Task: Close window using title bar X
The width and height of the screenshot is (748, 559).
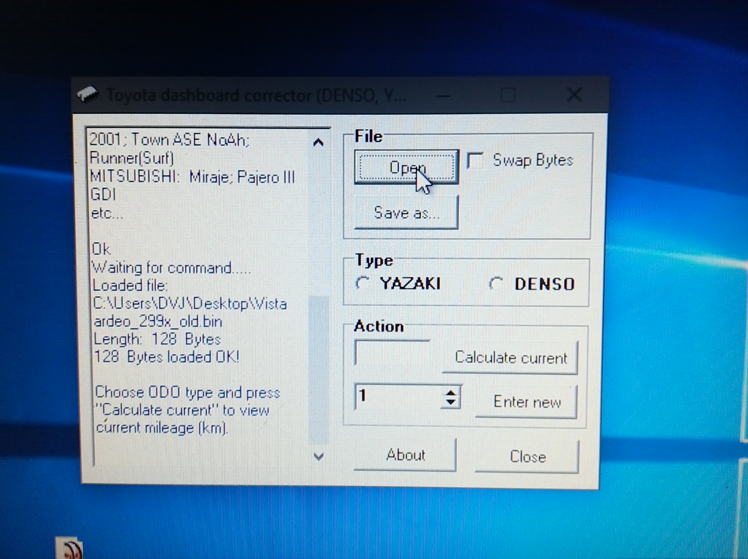Action: tap(574, 95)
